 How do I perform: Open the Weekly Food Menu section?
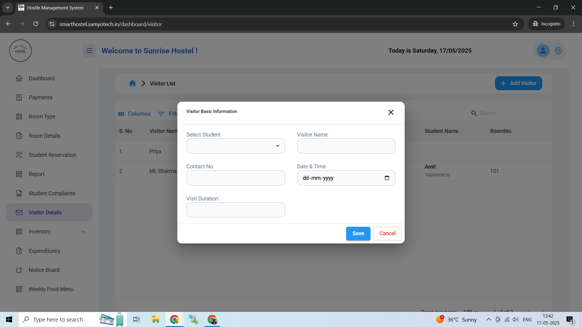point(51,289)
